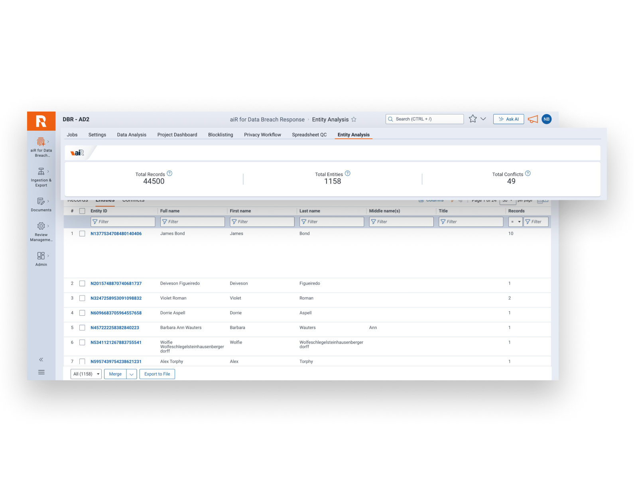Expand the favorites dropdown chevron
The image size is (634, 492).
tap(483, 119)
